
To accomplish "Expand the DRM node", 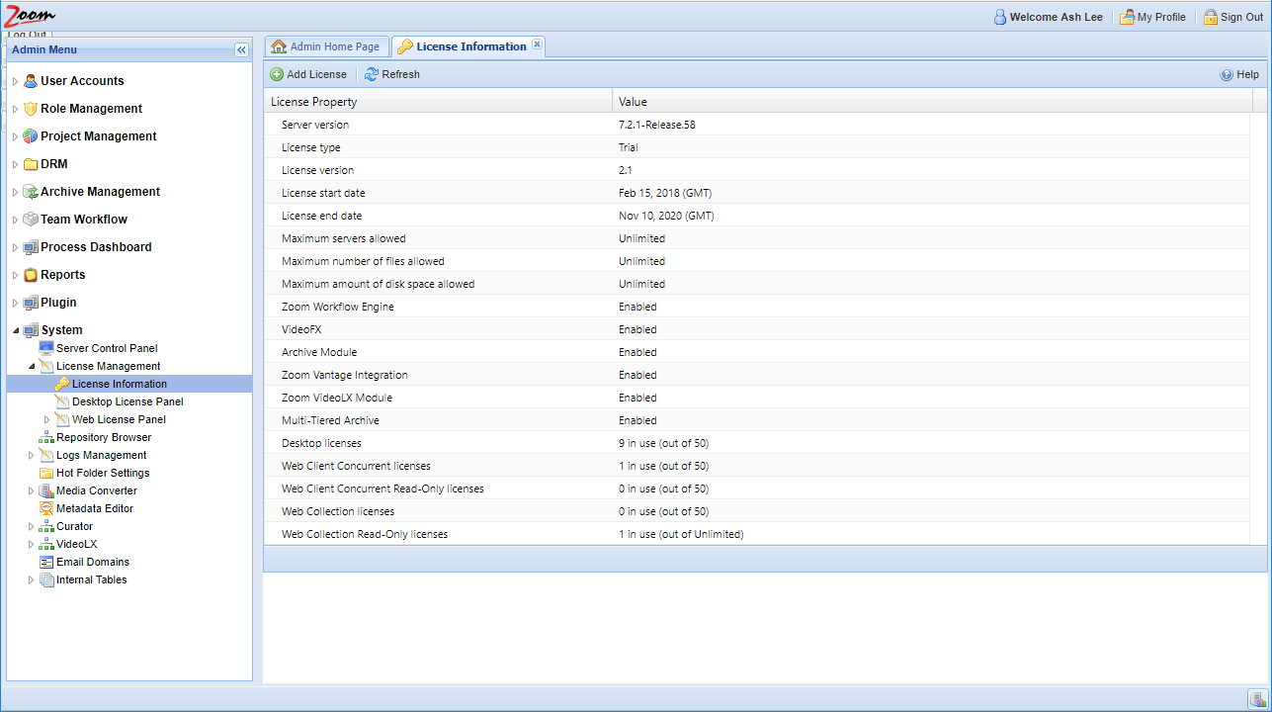I will click(x=15, y=164).
